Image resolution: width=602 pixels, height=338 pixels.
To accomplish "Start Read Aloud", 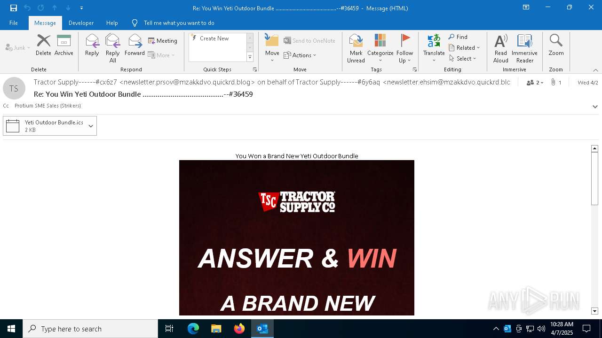I will click(501, 48).
